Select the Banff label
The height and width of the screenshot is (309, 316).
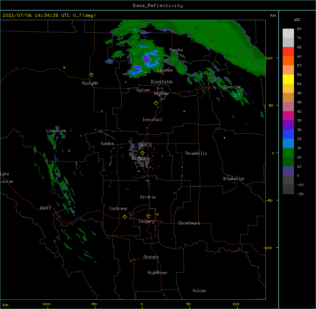(45, 208)
